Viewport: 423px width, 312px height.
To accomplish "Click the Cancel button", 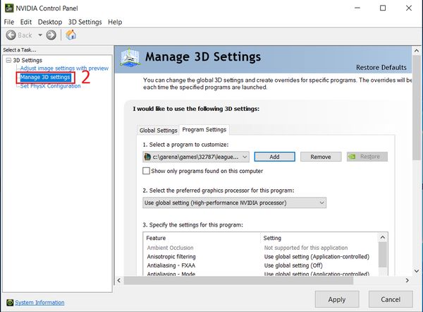I will point(391,299).
